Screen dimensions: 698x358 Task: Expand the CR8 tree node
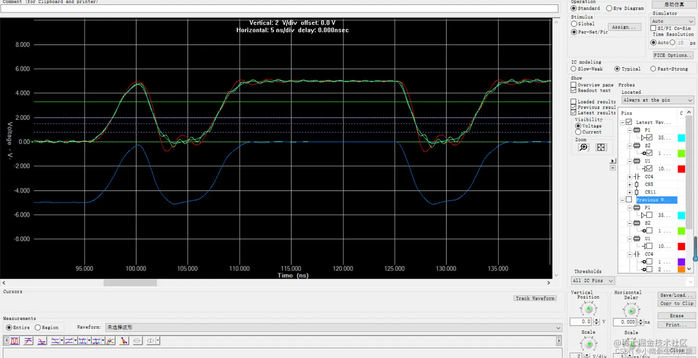[x=630, y=184]
